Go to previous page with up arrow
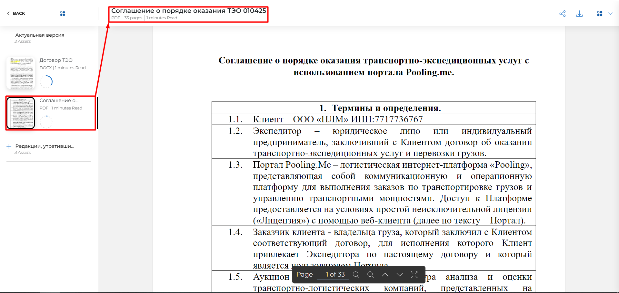 pos(385,275)
